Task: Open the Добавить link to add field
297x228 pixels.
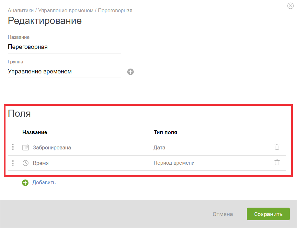Action: coord(44,183)
